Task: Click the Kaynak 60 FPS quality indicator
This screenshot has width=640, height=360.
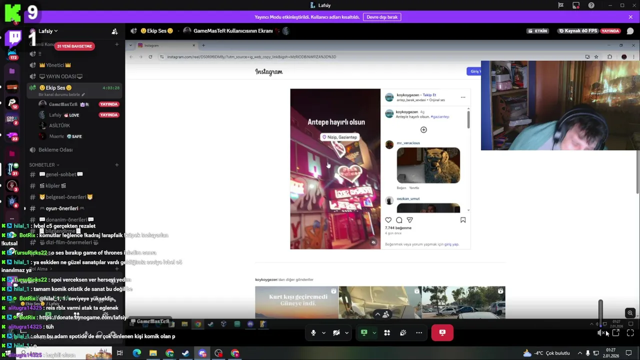Action: pos(578,31)
